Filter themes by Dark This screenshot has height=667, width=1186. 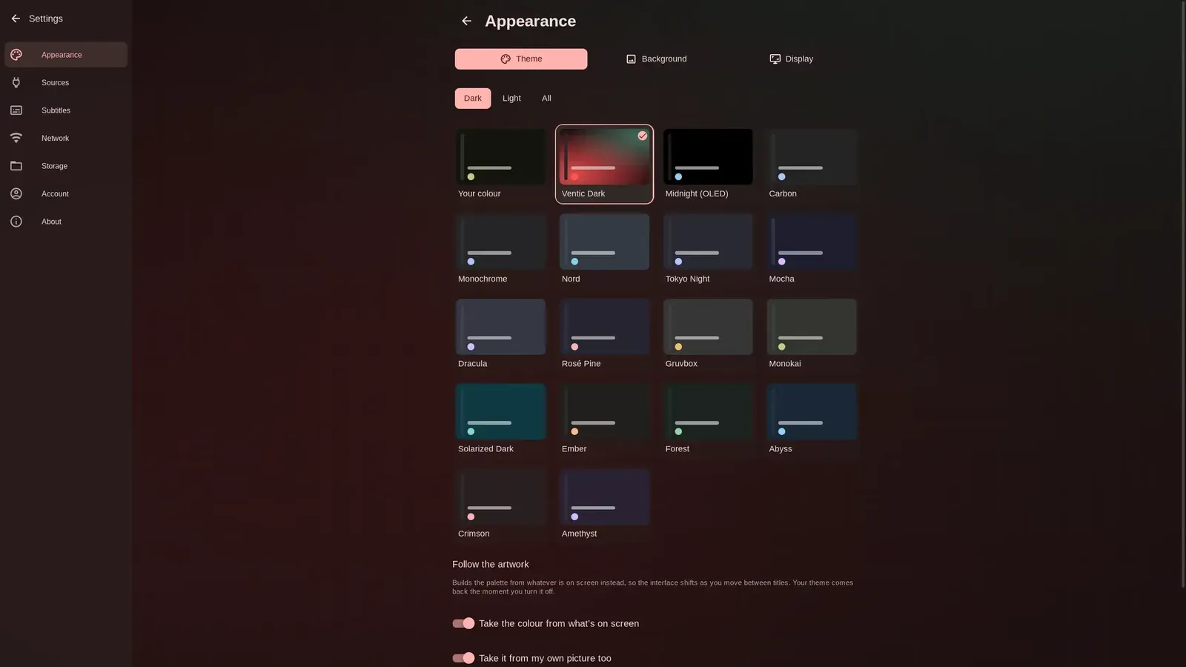[x=473, y=98]
